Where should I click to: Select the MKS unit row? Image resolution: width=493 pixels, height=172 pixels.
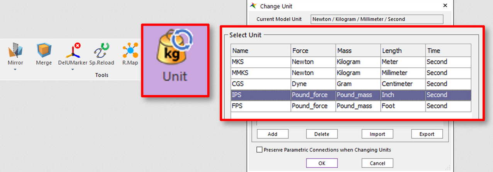351,62
